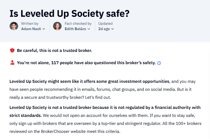
Task: Click the bold Leveled Up Society might seem sentence
Action: [90, 81]
